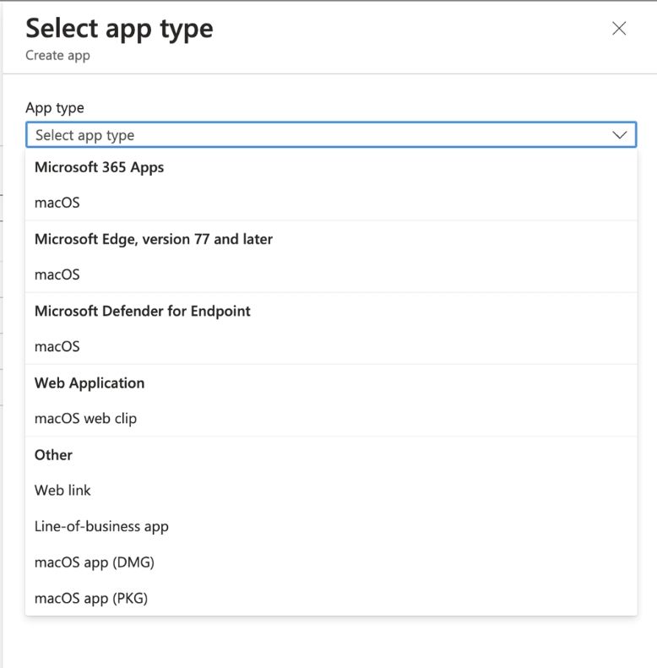
Task: Select the Web link option
Action: tap(331, 491)
